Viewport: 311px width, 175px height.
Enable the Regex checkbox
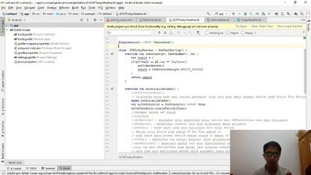(243, 33)
